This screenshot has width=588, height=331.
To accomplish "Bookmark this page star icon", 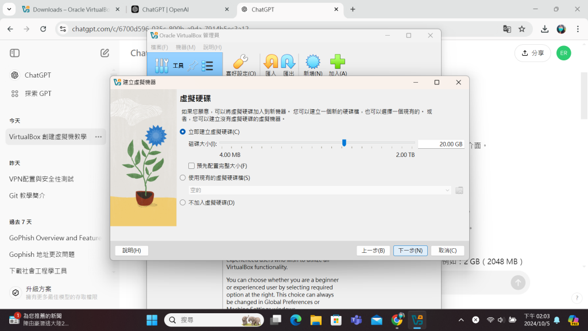I will click(521, 29).
